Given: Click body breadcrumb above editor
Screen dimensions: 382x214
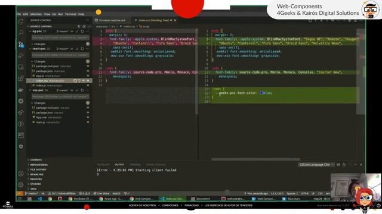Looking at the screenshot, I should point(144,26).
